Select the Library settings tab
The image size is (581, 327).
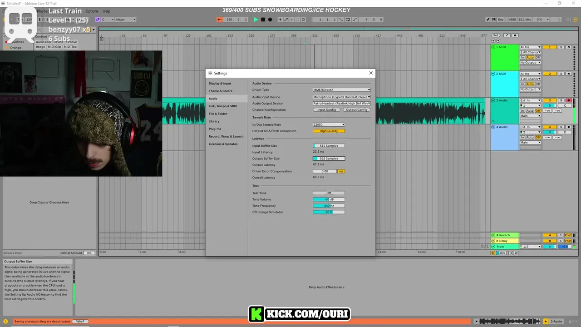214,121
